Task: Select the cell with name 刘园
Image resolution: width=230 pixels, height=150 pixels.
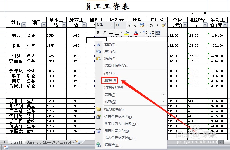Action: [x=16, y=36]
